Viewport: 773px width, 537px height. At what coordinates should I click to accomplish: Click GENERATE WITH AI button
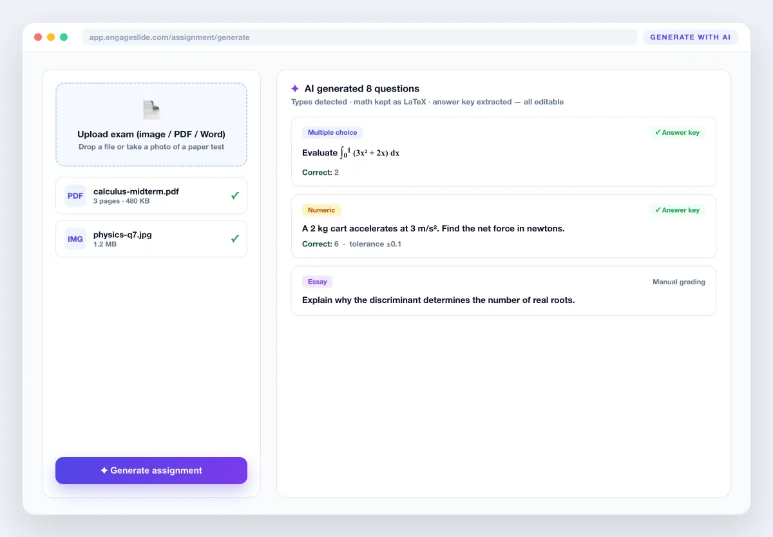point(691,37)
